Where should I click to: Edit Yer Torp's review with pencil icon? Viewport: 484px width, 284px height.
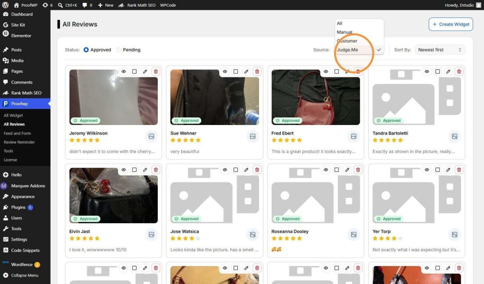(x=448, y=170)
